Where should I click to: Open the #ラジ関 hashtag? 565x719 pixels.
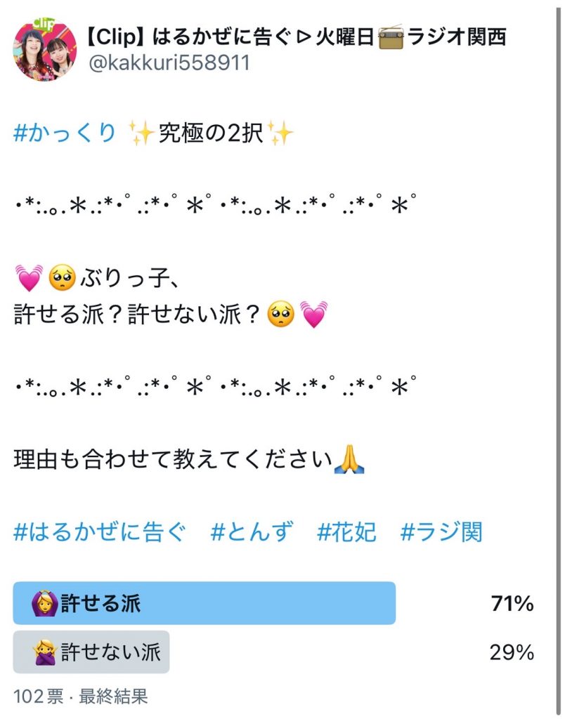(441, 532)
